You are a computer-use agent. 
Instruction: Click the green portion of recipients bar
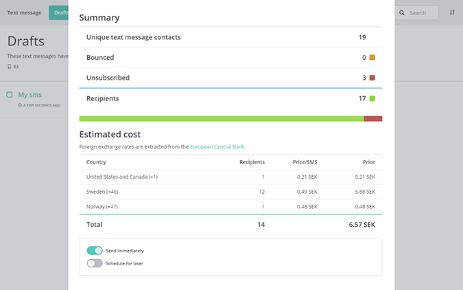(221, 119)
